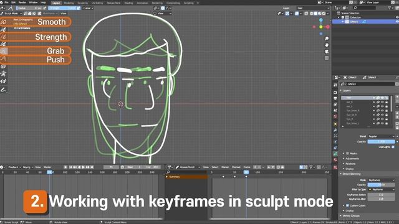Open the Active Tool properties tab icon
399x224 pixels.
(335, 85)
